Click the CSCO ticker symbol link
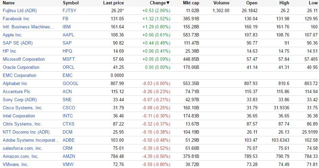 pos(69,108)
